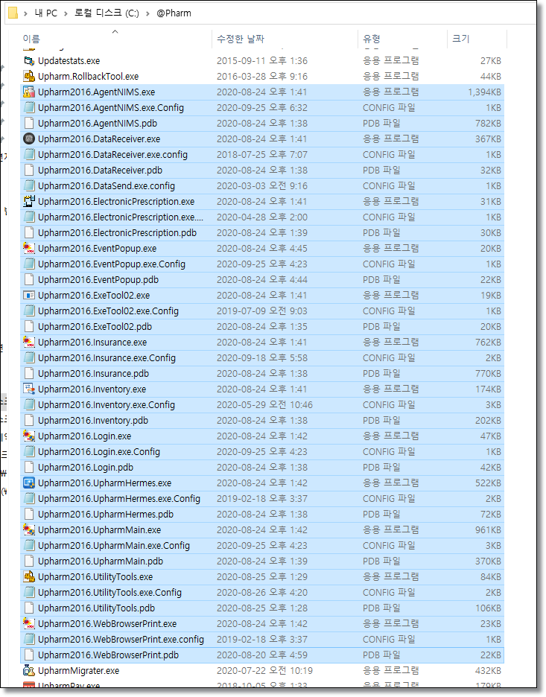The height and width of the screenshot is (697, 546).
Task: Click the Upharm2016.UtilityTools.exe icon
Action: click(29, 577)
